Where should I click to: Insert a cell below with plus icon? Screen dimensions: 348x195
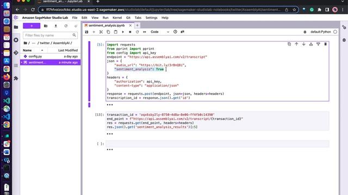coord(94,32)
